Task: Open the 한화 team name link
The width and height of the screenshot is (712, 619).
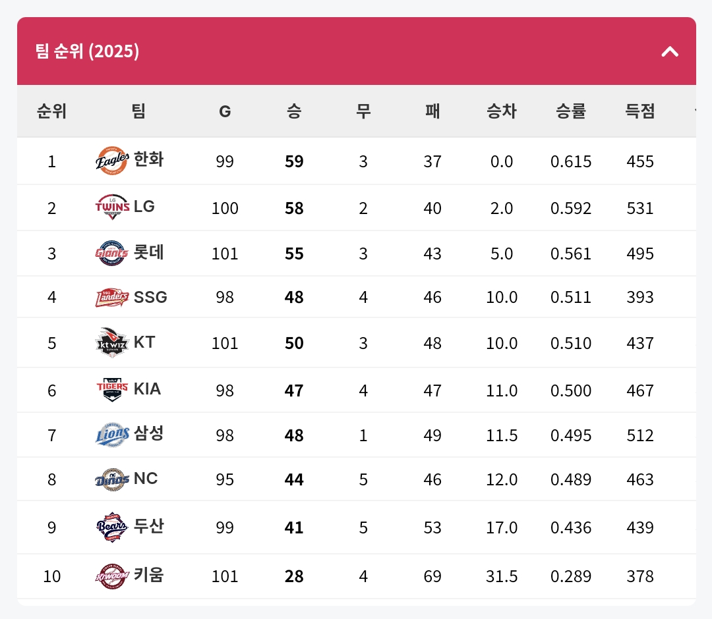Action: (x=148, y=160)
